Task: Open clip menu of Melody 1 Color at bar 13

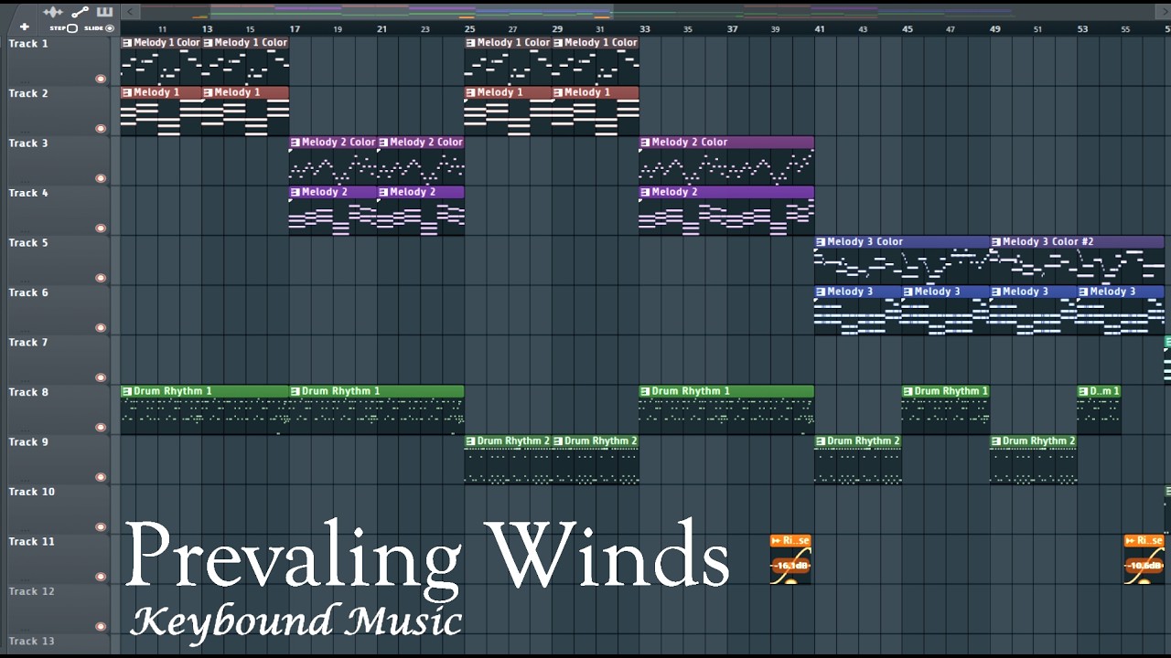Action: point(208,43)
